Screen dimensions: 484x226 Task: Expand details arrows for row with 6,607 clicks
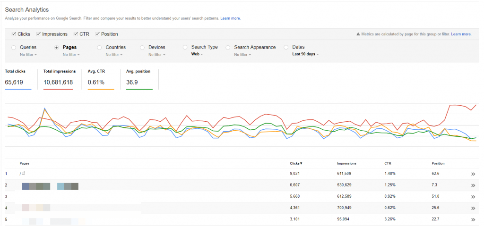click(x=473, y=185)
